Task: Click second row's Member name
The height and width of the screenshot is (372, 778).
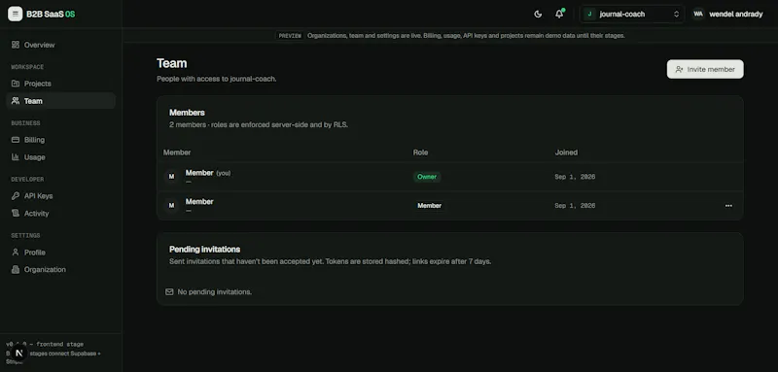Action: click(x=199, y=202)
